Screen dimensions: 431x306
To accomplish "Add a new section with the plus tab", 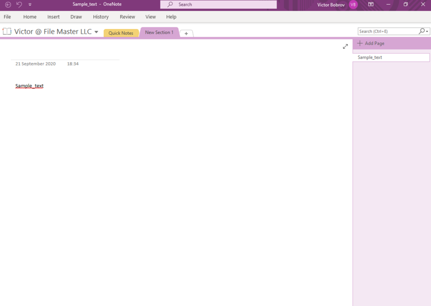I will [x=186, y=33].
